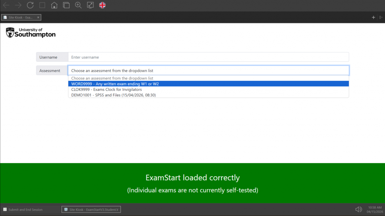Viewport: 385px width, 216px height.
Task: Click the Assessment dropdown field
Action: [x=208, y=71]
